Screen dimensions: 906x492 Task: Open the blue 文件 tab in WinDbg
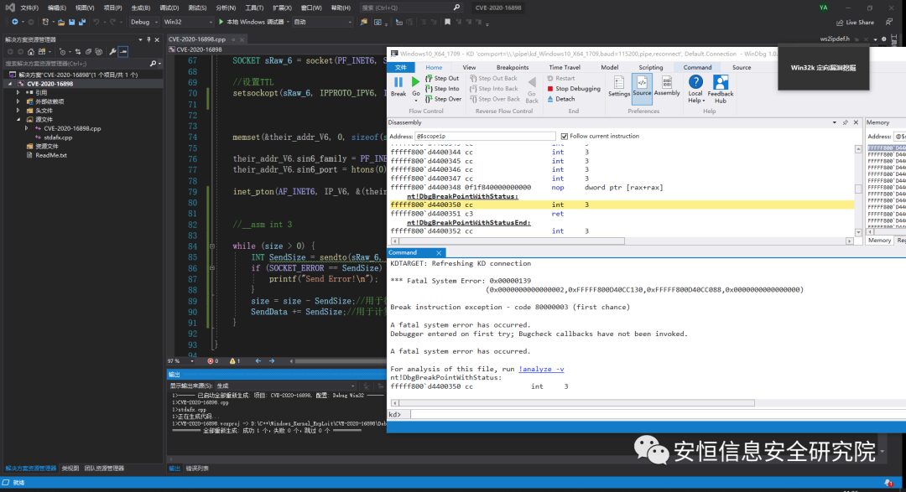coord(400,68)
